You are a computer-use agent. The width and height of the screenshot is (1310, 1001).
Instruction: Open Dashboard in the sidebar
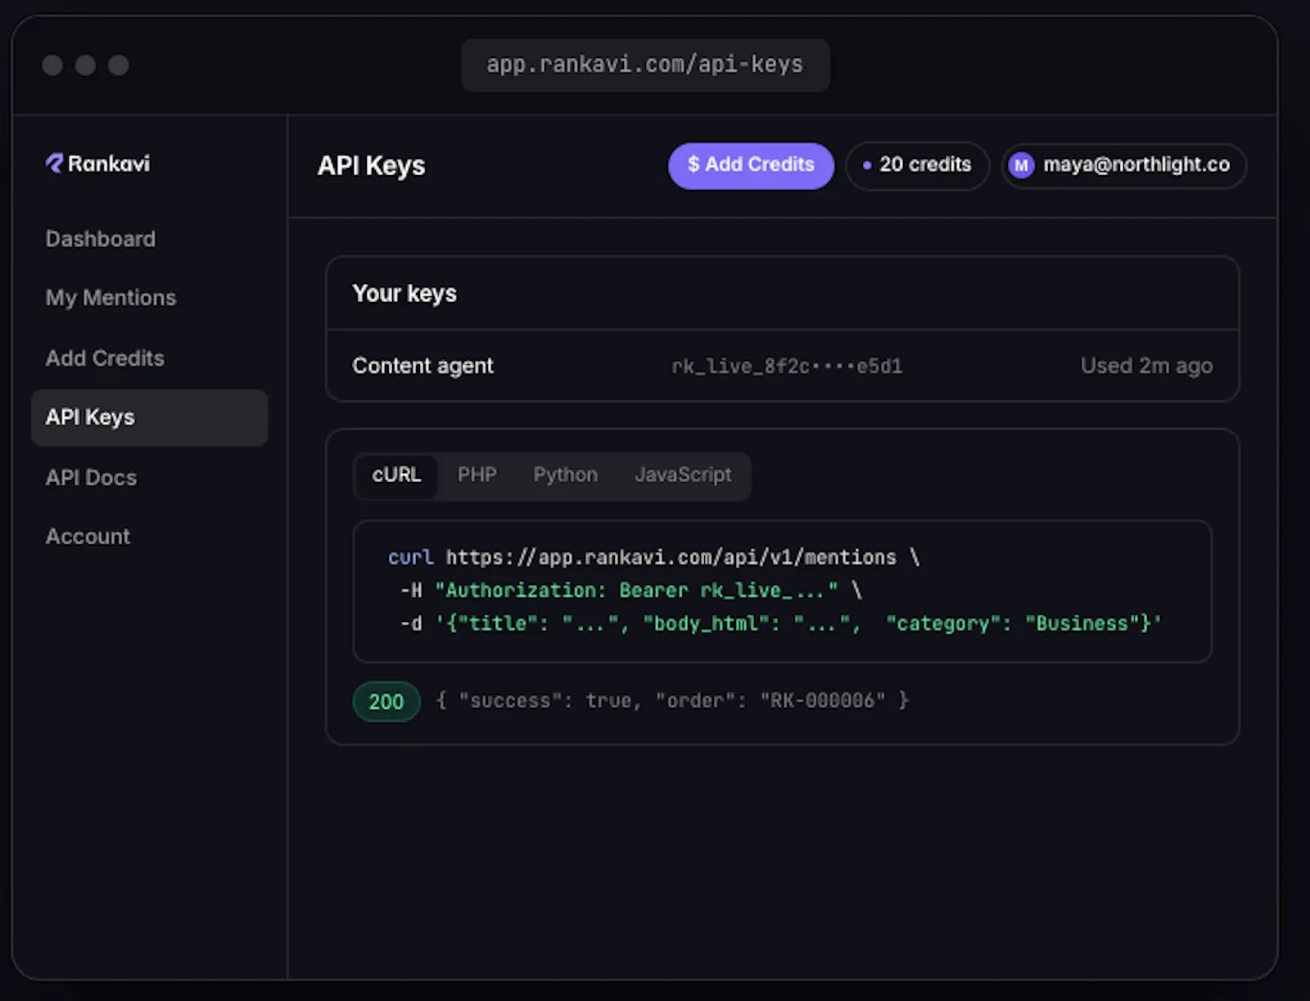pyautogui.click(x=101, y=239)
